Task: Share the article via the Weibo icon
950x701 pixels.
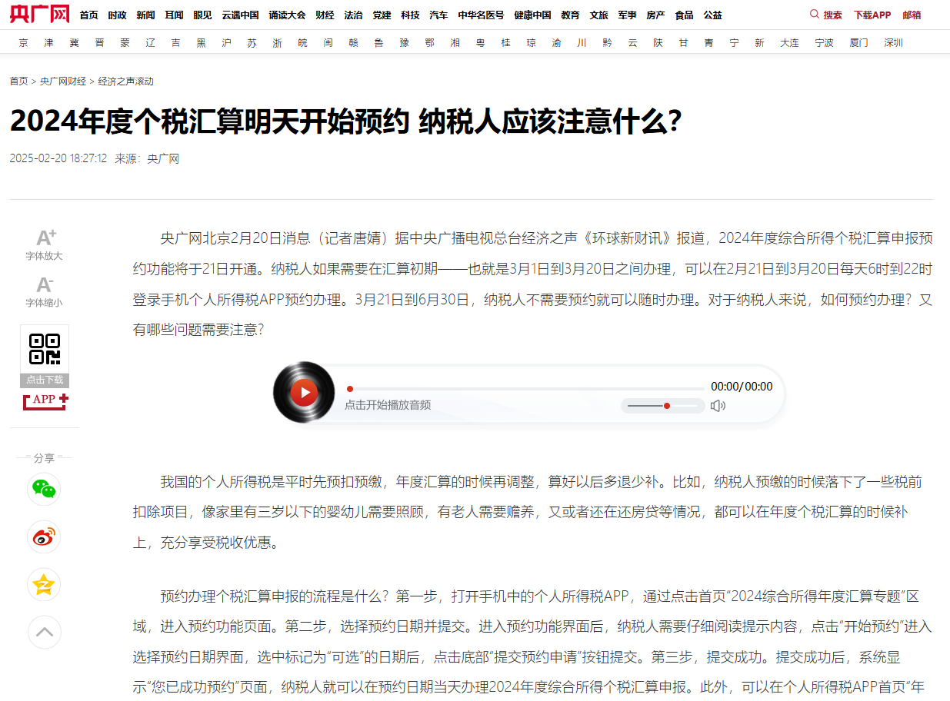Action: (44, 537)
